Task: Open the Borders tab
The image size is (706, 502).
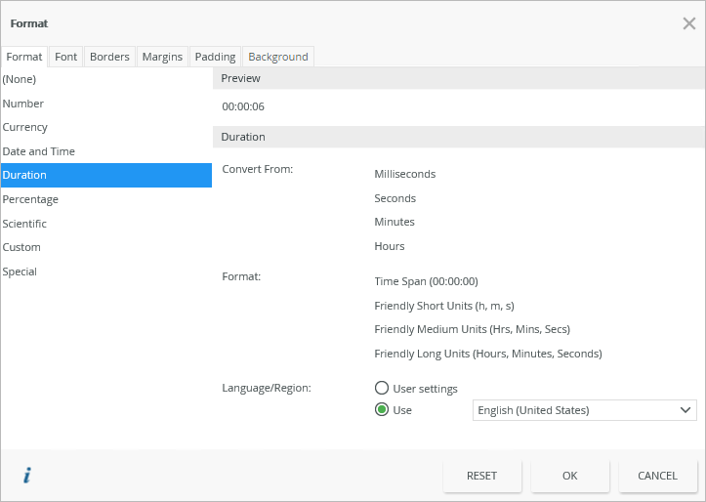Action: tap(109, 57)
